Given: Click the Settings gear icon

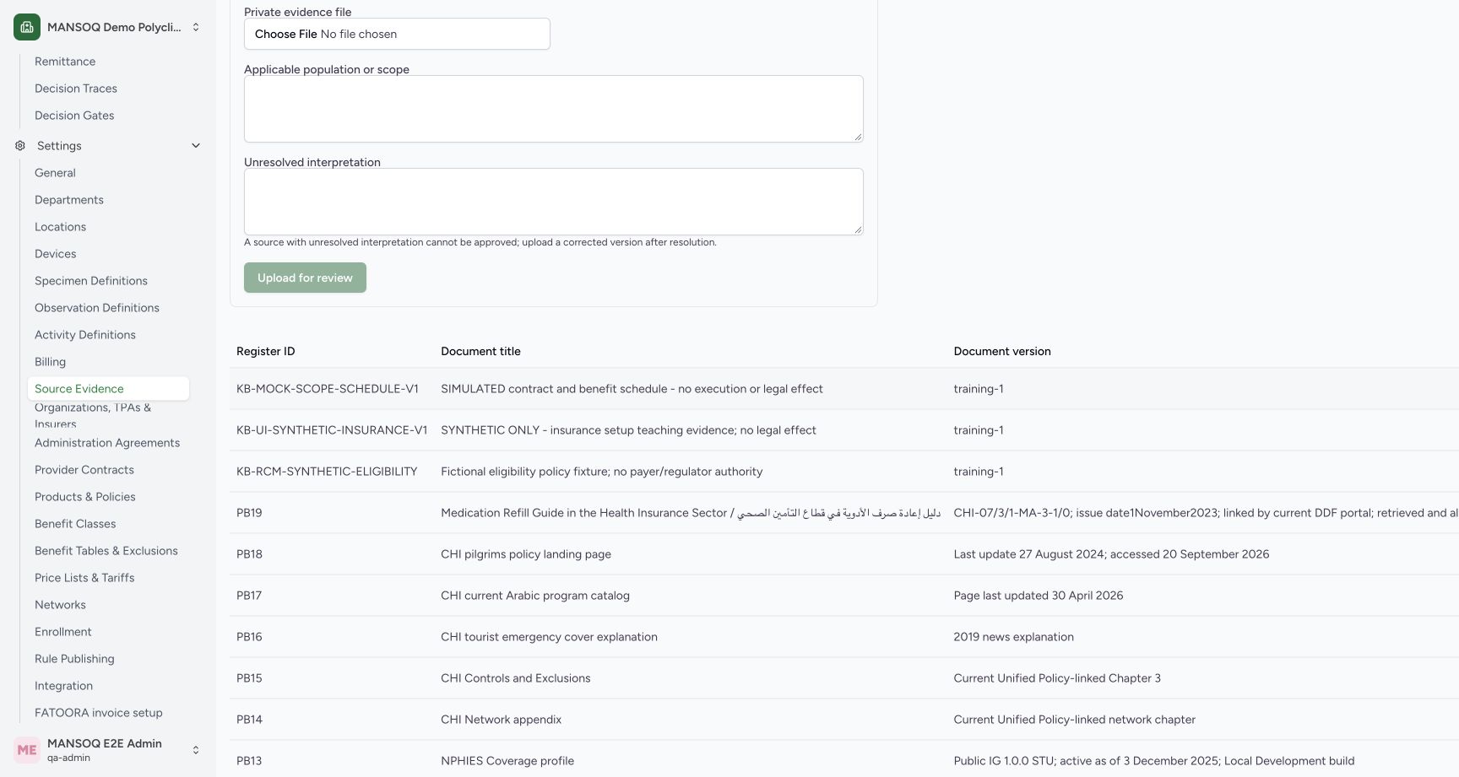Looking at the screenshot, I should click(20, 146).
